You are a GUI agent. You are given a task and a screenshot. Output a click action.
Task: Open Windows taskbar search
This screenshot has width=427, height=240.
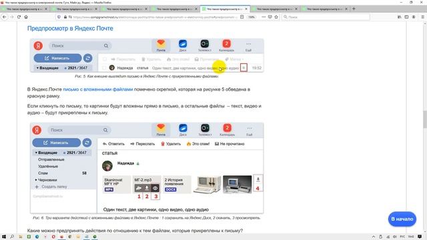coord(12,237)
